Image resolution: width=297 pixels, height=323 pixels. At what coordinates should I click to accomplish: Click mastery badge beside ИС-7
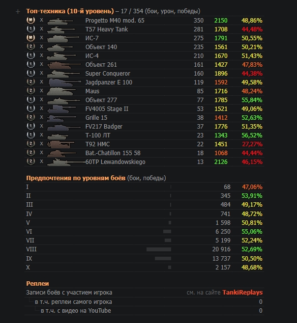(30, 38)
